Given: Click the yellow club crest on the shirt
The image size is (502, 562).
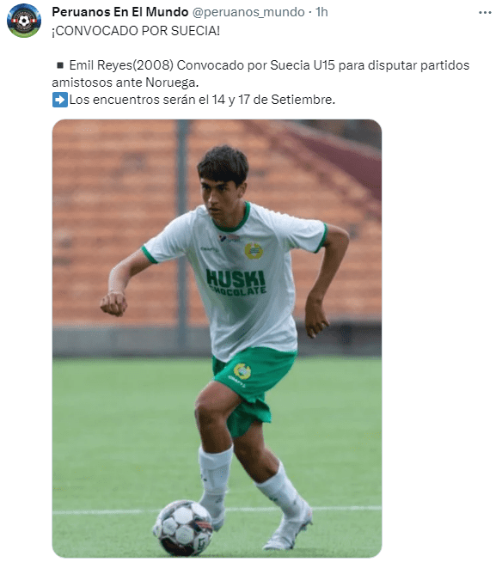Looking at the screenshot, I should click(x=254, y=251).
